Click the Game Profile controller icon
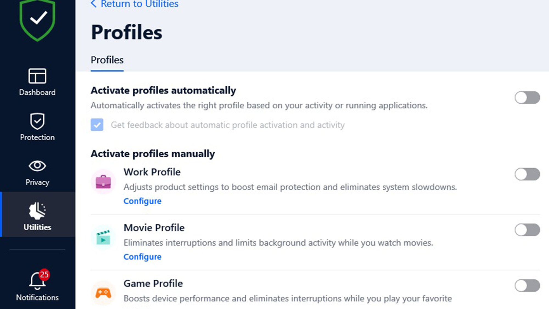The height and width of the screenshot is (309, 549). [103, 293]
